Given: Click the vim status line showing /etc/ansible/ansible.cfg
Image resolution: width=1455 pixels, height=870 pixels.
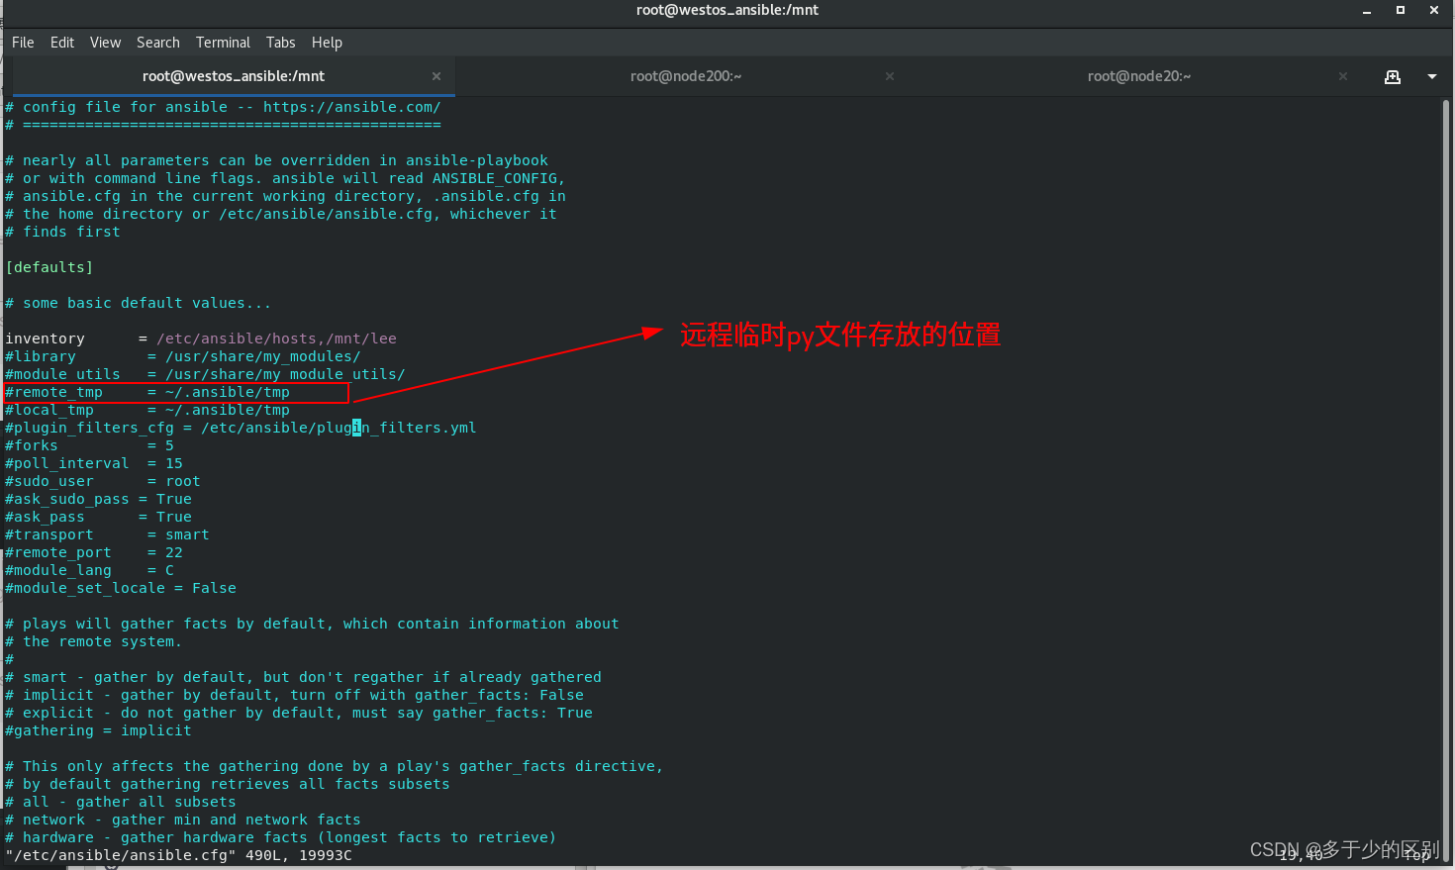Looking at the screenshot, I should click(x=178, y=855).
